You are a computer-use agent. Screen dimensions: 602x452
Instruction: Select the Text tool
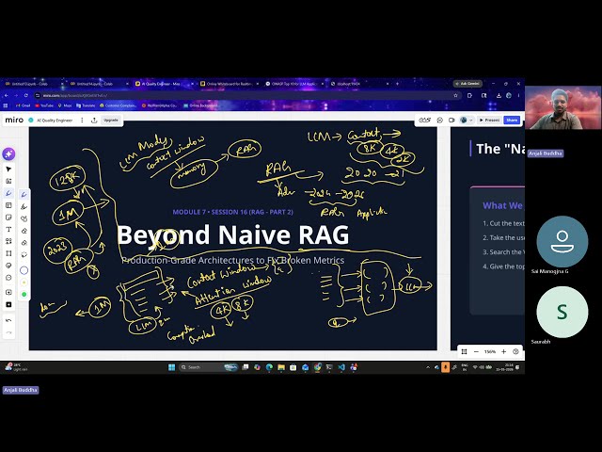(x=8, y=229)
